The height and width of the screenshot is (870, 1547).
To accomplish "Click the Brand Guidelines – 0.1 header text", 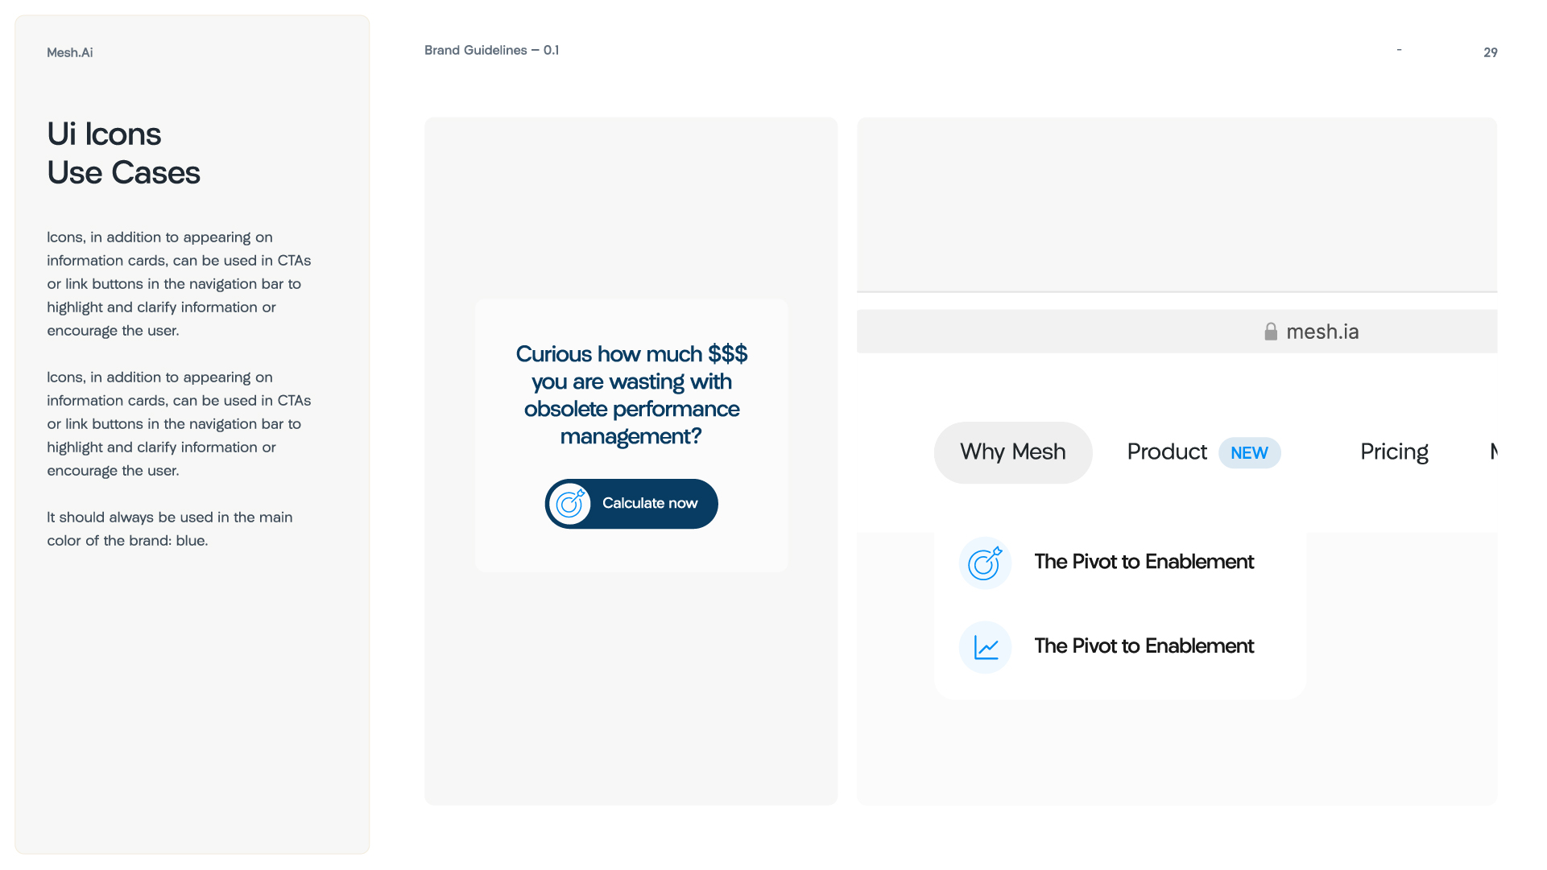I will 491,50.
